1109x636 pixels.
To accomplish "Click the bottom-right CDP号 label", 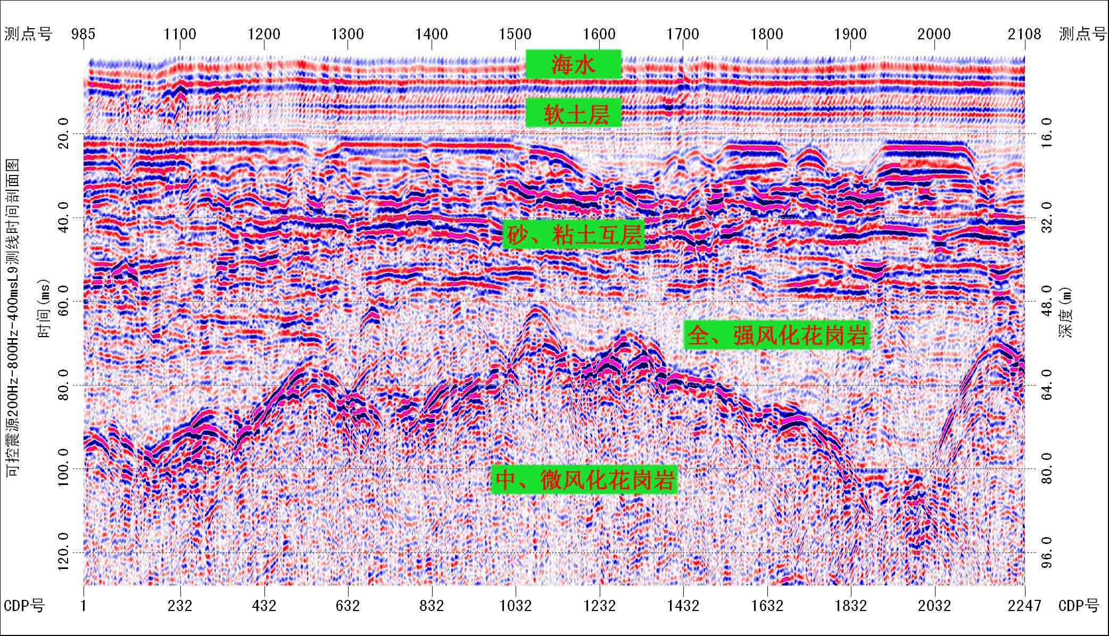I will click(1079, 606).
